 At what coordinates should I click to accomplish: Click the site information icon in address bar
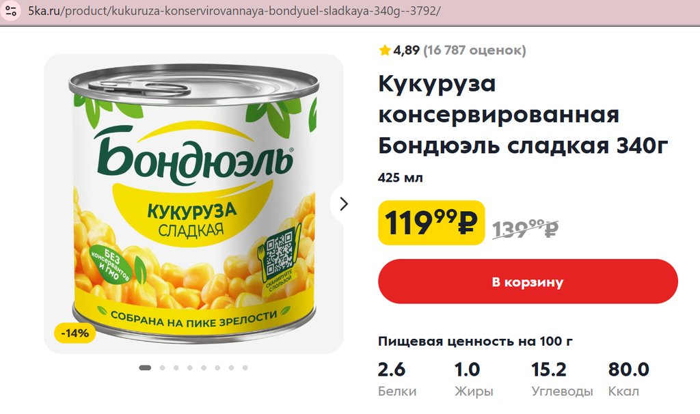[x=11, y=12]
